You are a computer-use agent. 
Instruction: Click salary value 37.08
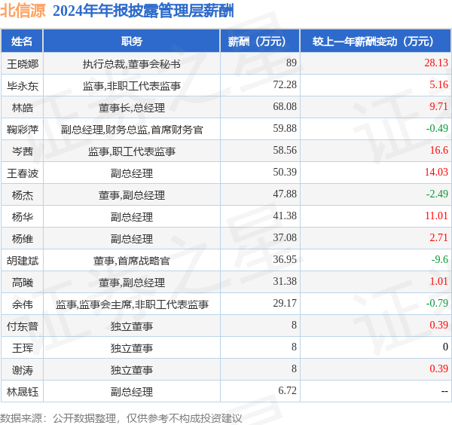point(285,237)
